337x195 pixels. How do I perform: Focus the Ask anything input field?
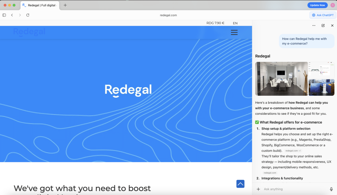[290, 189]
